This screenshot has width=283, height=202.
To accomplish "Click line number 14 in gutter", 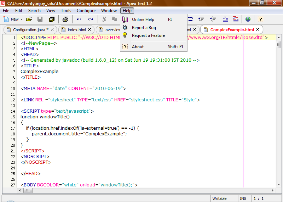I will 13,111.
